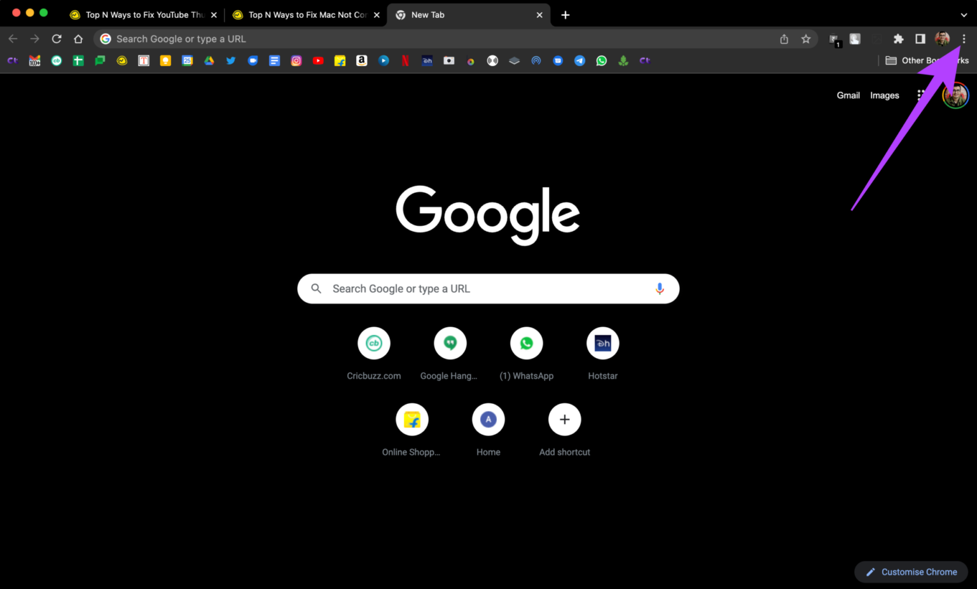The image size is (977, 589).
Task: Click the Extensions puzzle piece icon
Action: [898, 39]
